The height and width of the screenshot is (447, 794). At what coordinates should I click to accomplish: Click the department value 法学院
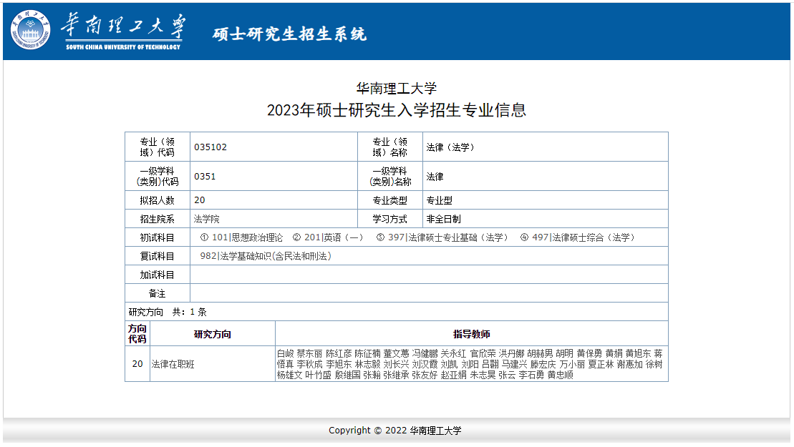coord(207,219)
